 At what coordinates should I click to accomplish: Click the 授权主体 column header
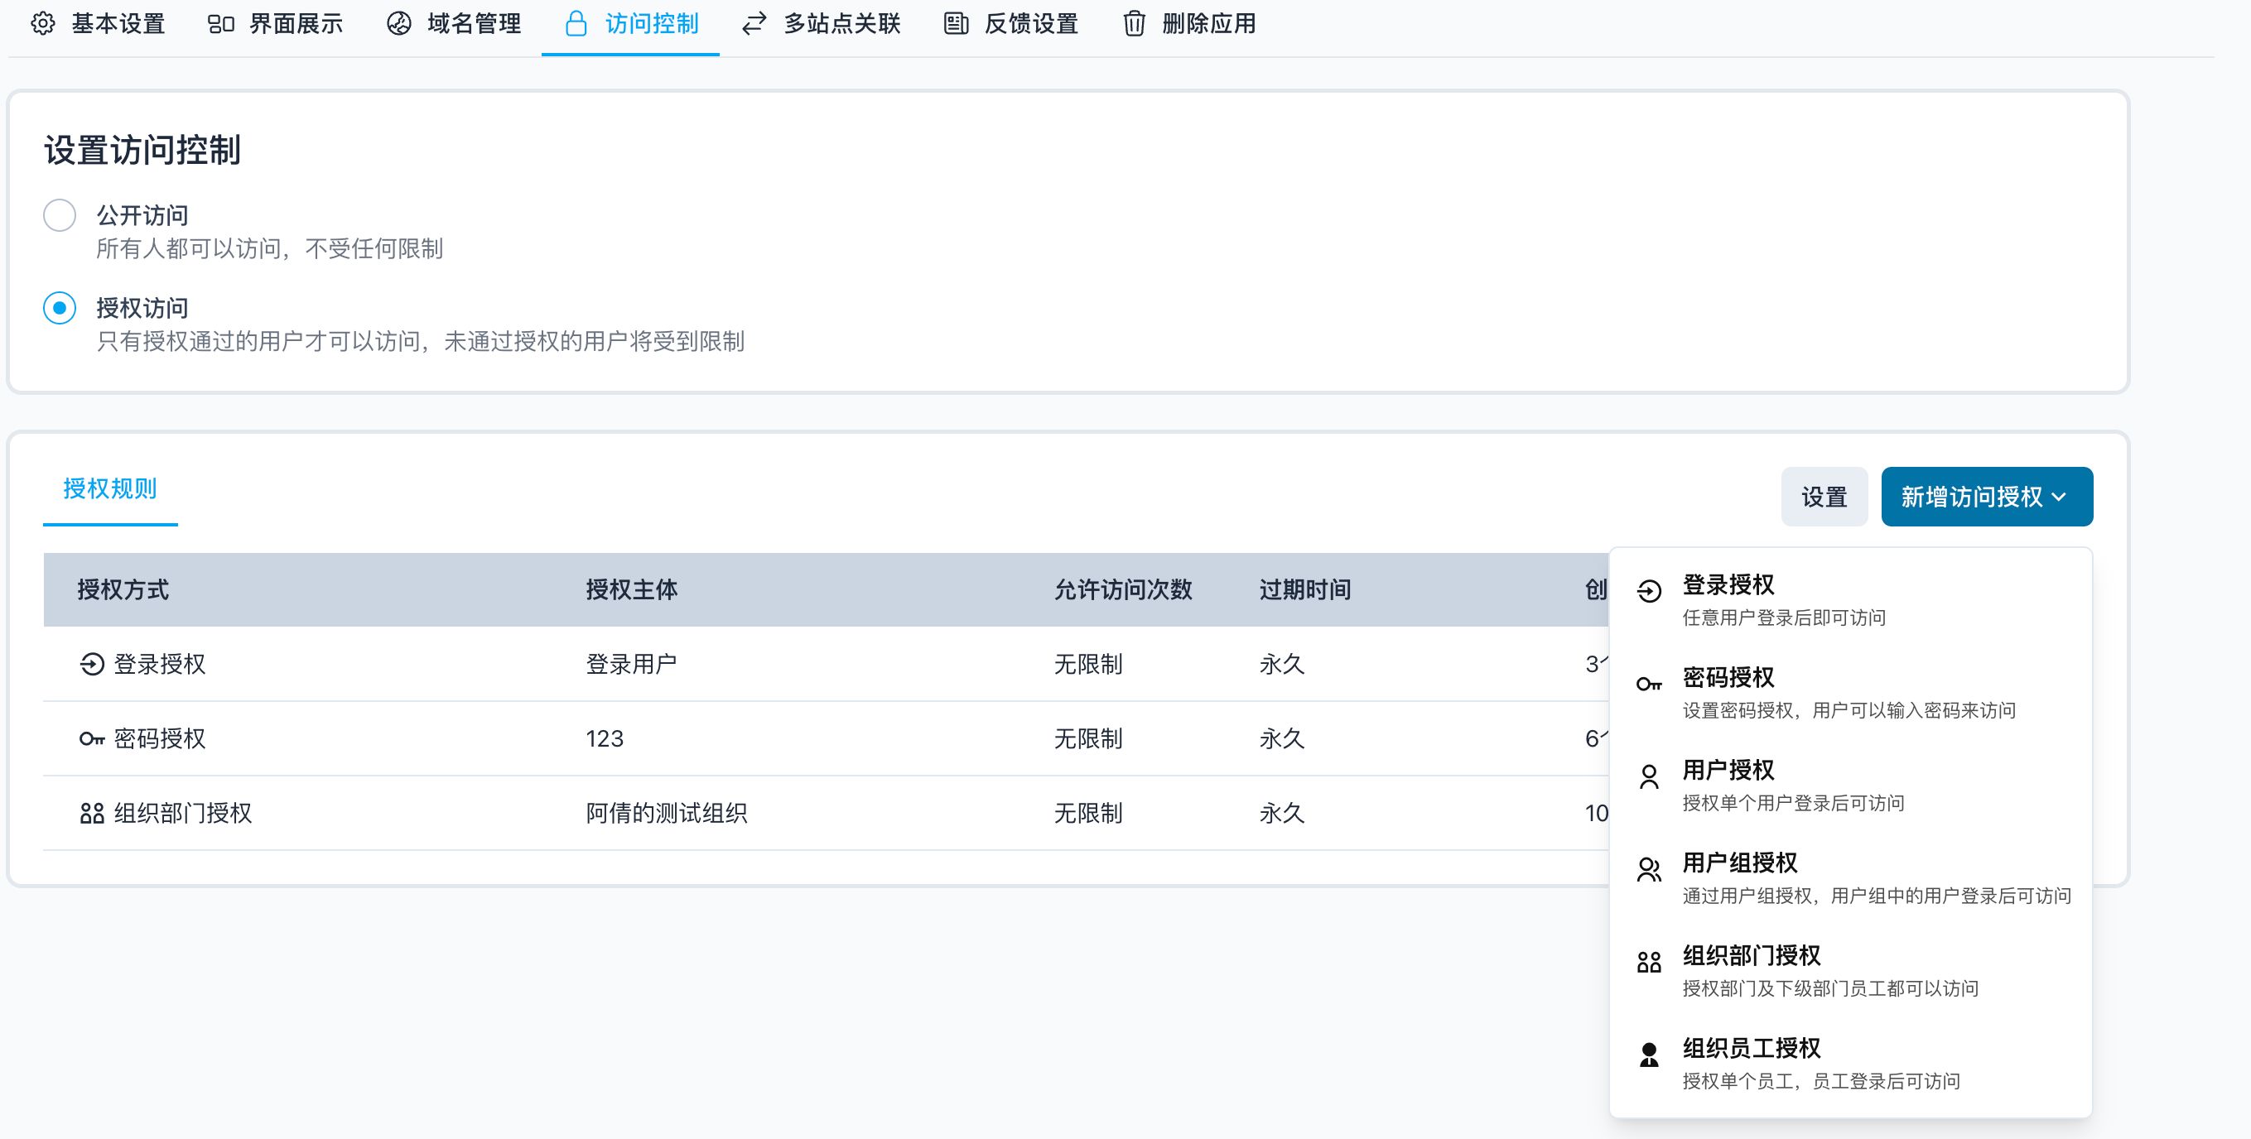click(631, 589)
